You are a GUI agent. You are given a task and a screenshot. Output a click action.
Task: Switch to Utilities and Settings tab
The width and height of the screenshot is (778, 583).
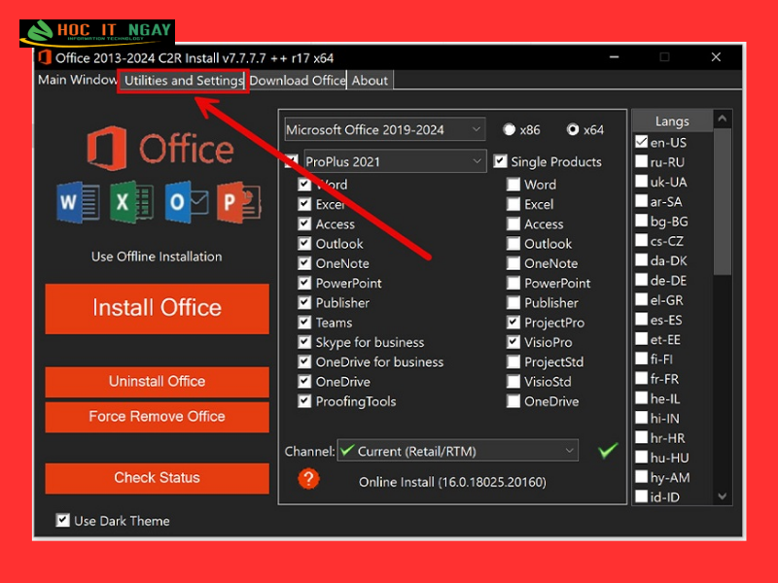pyautogui.click(x=184, y=81)
